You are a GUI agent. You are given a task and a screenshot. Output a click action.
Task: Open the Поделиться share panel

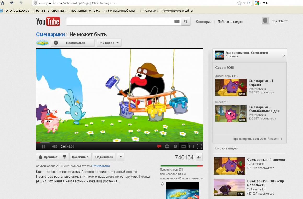click(x=104, y=157)
